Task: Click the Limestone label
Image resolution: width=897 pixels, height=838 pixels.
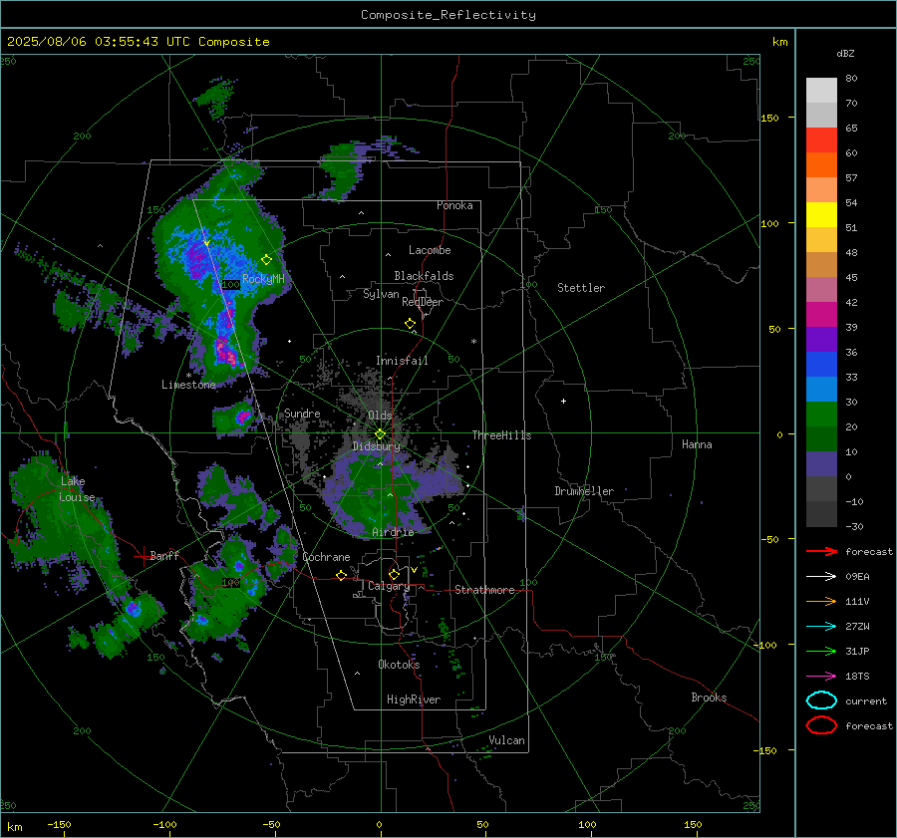Action: 188,385
